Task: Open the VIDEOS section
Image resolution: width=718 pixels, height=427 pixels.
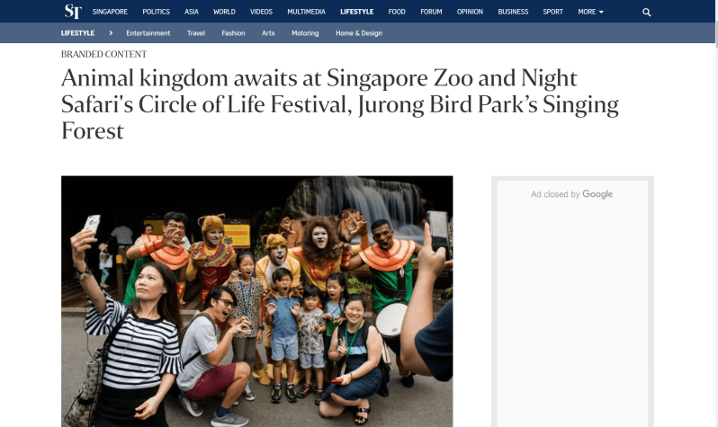Action: pyautogui.click(x=262, y=12)
